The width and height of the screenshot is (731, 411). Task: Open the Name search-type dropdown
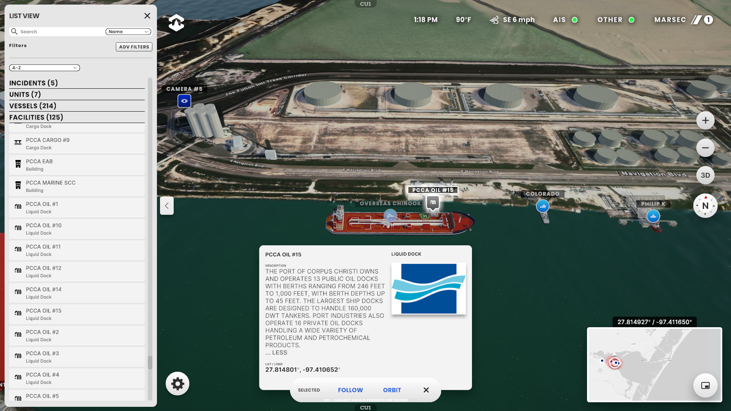coord(128,32)
